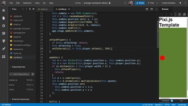This screenshot has width=188, height=106.
Task: Open the Fork dropdown arrow
Action: pos(157,3)
